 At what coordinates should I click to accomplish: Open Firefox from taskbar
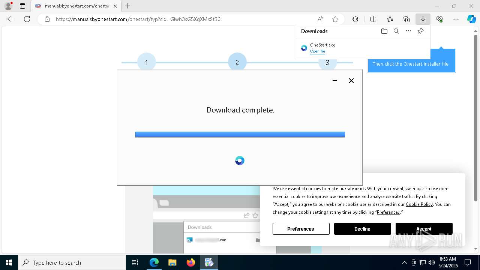pyautogui.click(x=191, y=262)
